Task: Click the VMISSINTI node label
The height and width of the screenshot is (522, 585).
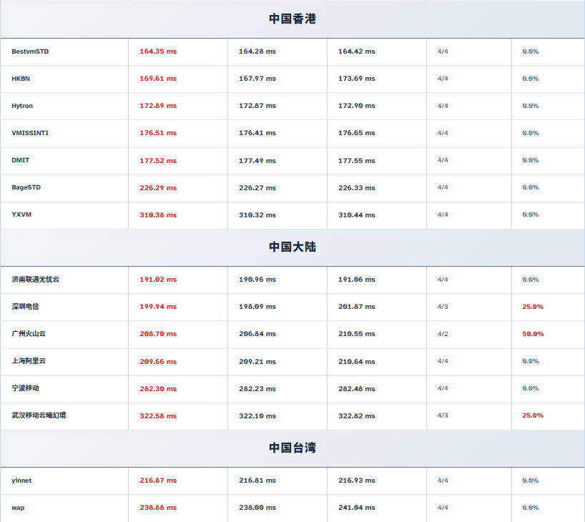Action: pyautogui.click(x=30, y=133)
